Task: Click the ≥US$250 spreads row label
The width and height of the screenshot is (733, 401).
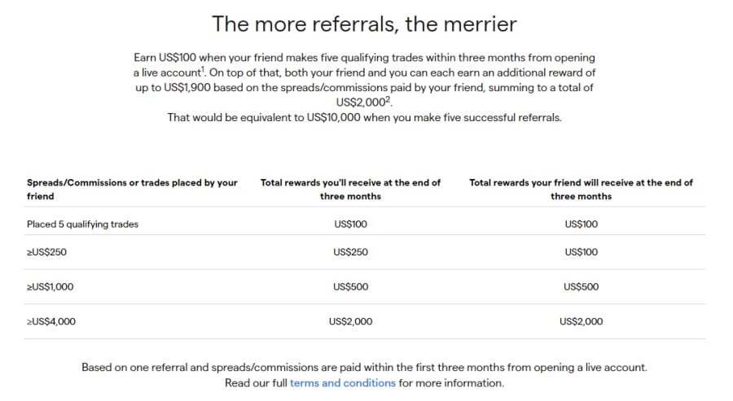Action: pyautogui.click(x=46, y=252)
